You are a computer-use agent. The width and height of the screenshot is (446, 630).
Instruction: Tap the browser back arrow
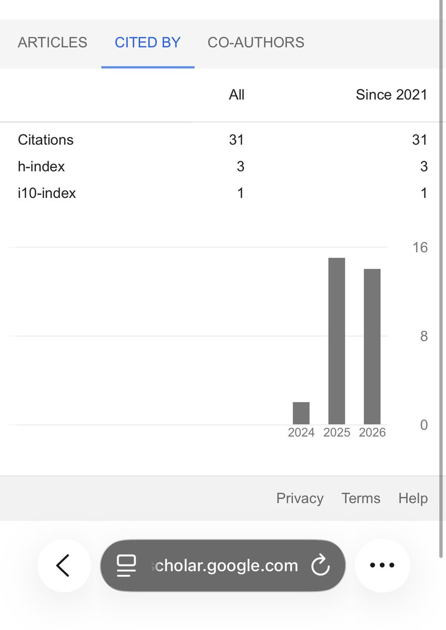tap(62, 565)
